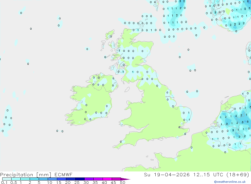Click the '5' mm value on the map
Viewport: 251px width, 184px height.
248,122
